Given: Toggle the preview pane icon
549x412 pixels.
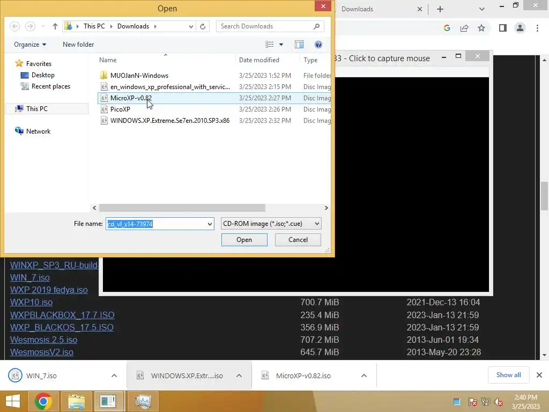Looking at the screenshot, I should click(299, 45).
